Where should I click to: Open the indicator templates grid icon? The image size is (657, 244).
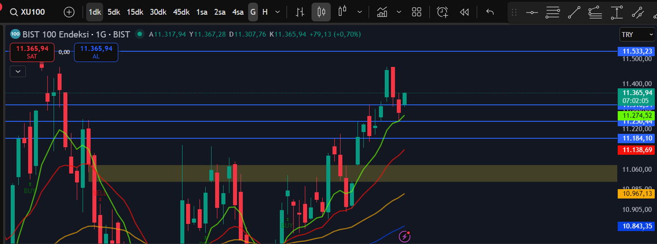click(x=417, y=11)
